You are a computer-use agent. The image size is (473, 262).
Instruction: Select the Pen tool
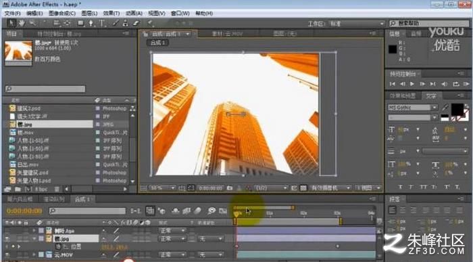[91, 23]
